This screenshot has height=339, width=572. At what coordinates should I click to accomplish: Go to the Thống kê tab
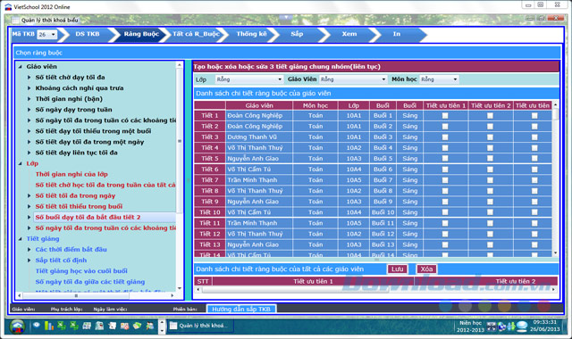(x=251, y=34)
